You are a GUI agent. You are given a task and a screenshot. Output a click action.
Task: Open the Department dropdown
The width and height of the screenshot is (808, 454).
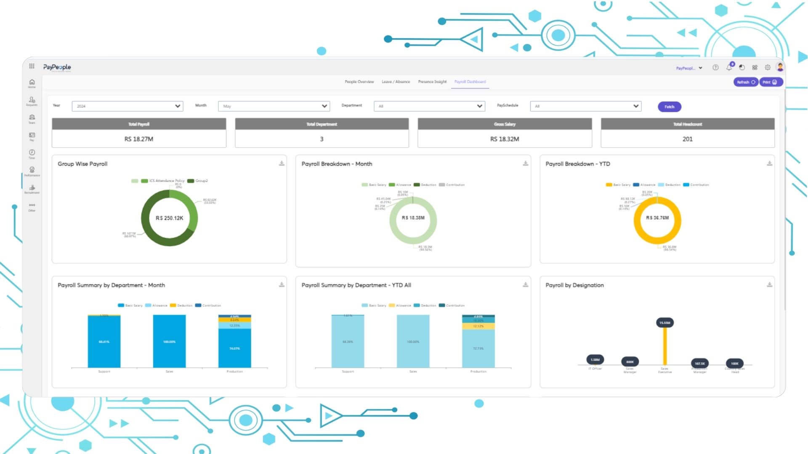click(429, 106)
